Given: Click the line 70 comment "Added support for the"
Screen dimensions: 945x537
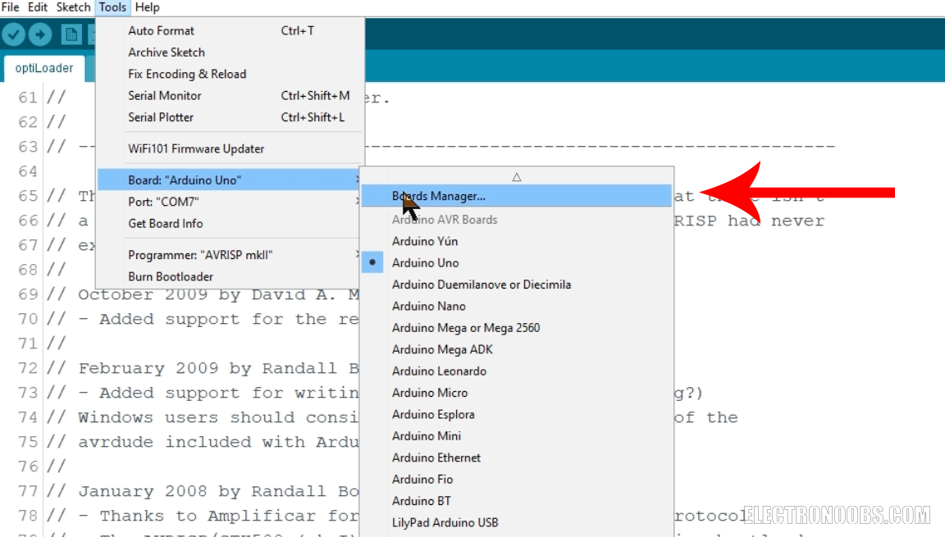Looking at the screenshot, I should coord(203,320).
